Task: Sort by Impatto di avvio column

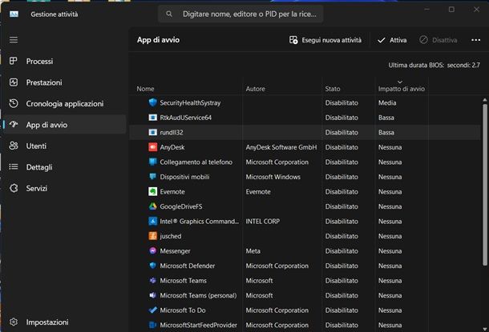Action: click(x=402, y=89)
